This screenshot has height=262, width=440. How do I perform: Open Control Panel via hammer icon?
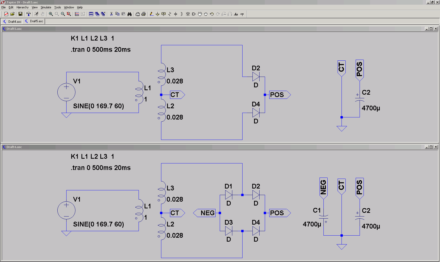point(29,14)
